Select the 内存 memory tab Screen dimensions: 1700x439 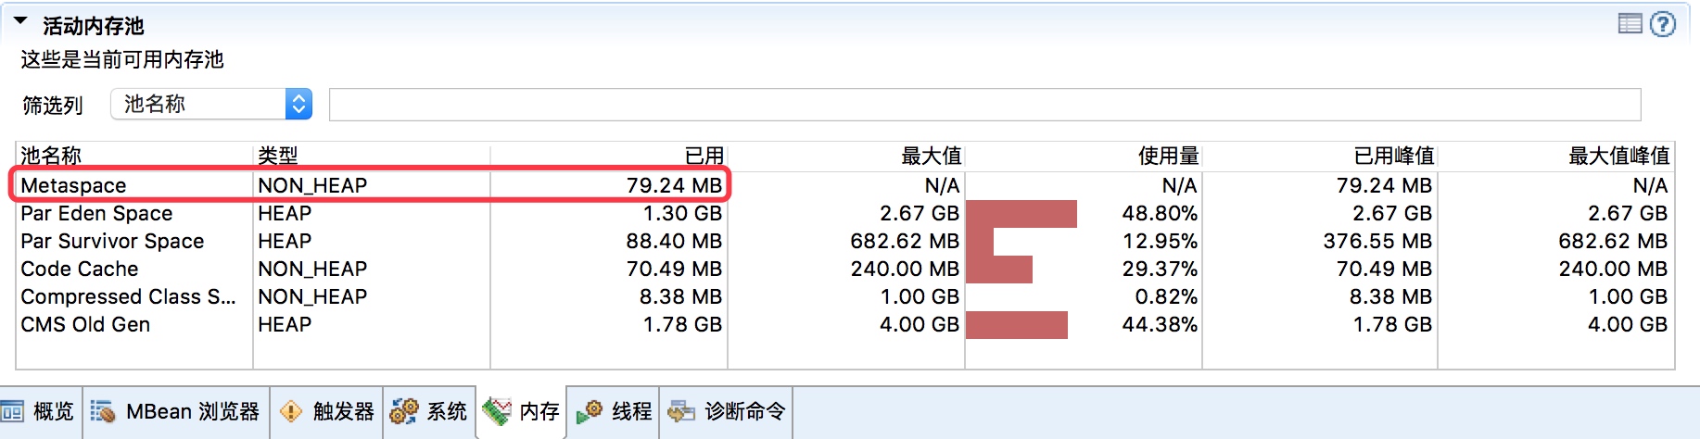pyautogui.click(x=521, y=411)
